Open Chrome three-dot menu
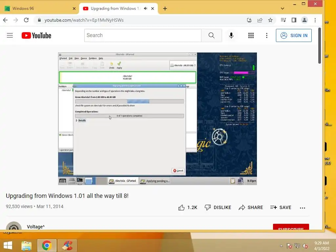Viewport: 336px width, 252px height. 315,20
